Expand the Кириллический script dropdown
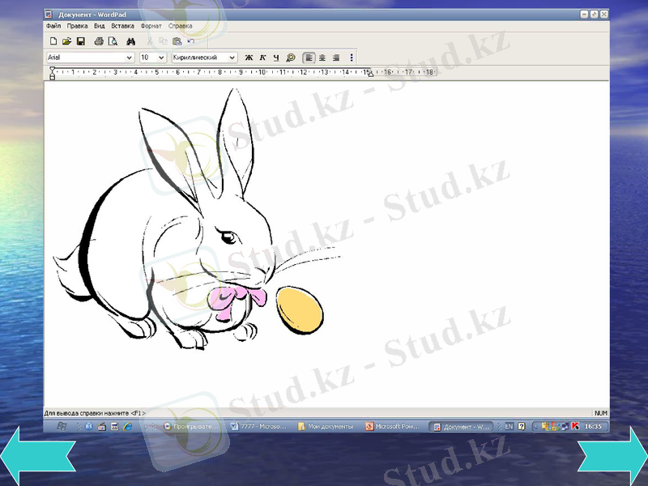Image resolution: width=648 pixels, height=486 pixels. (232, 58)
